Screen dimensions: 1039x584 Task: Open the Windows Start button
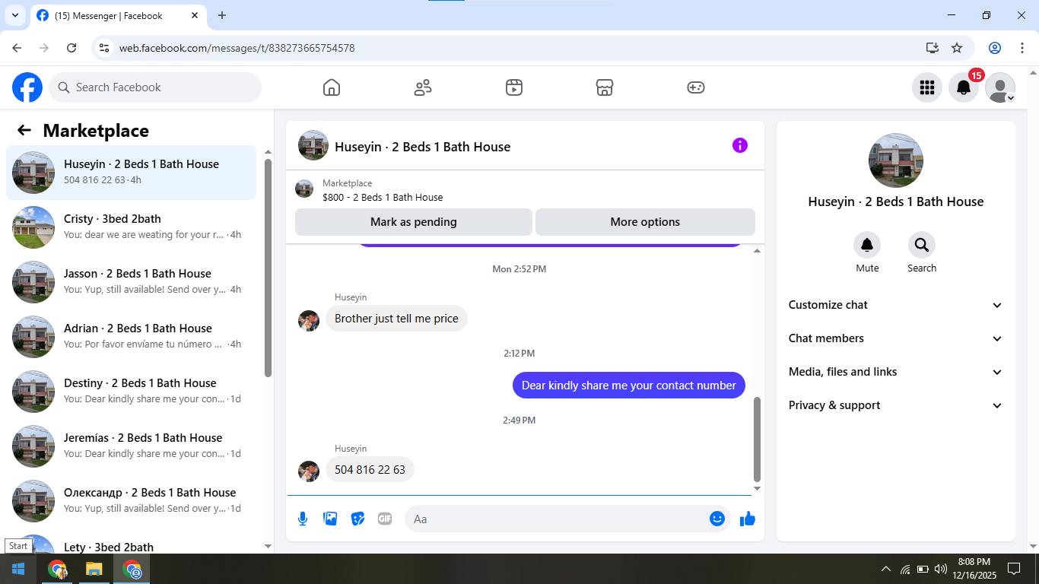click(18, 569)
